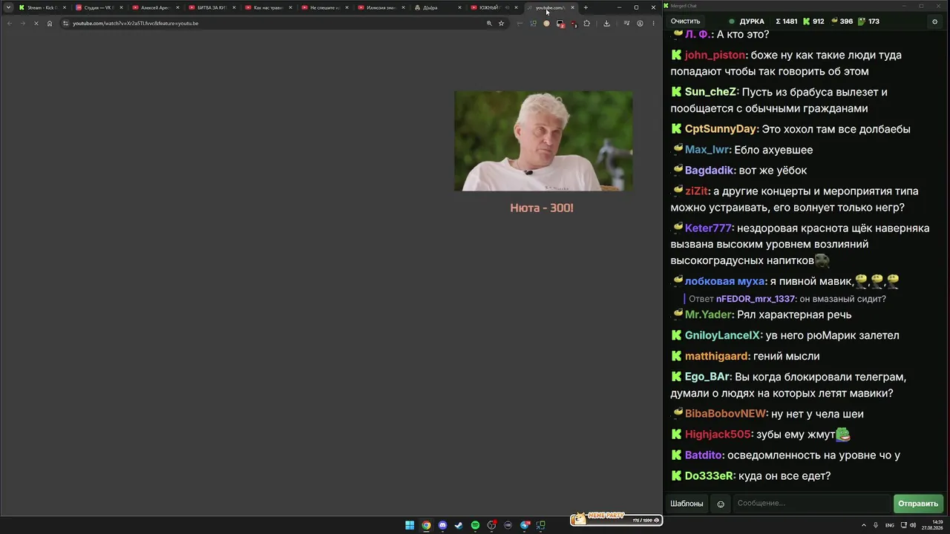The width and height of the screenshot is (950, 534).
Task: Open the Merged Chat settings gear
Action: 934,22
